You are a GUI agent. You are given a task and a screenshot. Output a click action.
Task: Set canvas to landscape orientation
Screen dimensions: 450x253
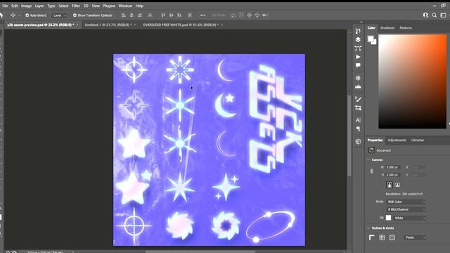coord(397,185)
